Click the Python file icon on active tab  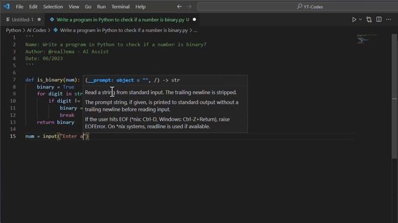tap(52, 19)
